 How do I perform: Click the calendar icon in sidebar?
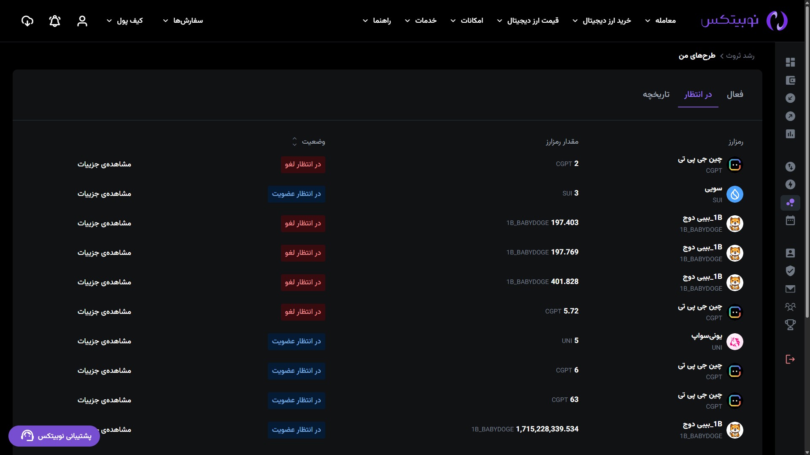click(x=790, y=220)
